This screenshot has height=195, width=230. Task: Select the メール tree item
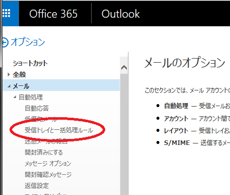point(21,86)
